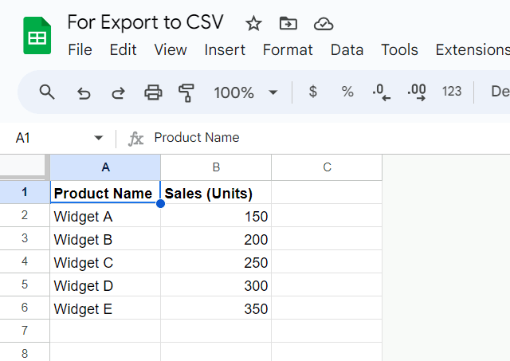Image resolution: width=510 pixels, height=361 pixels.
Task: Click the formula bar showing Product Name
Action: pyautogui.click(x=319, y=138)
